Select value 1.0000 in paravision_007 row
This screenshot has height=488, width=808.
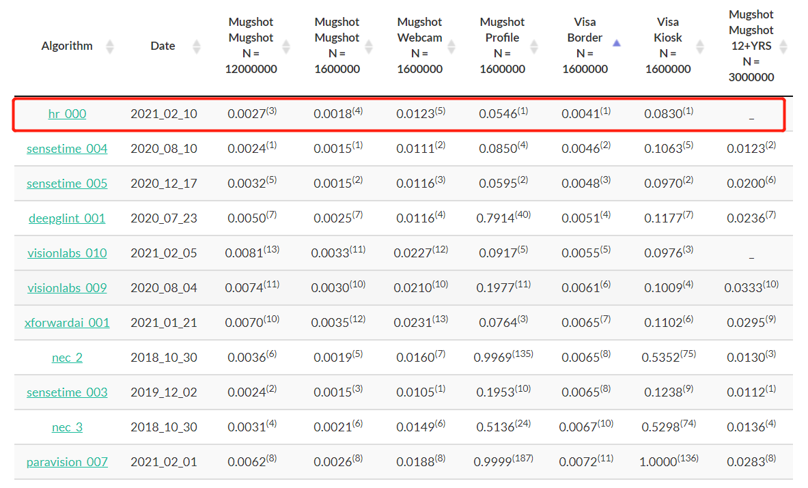tap(658, 462)
